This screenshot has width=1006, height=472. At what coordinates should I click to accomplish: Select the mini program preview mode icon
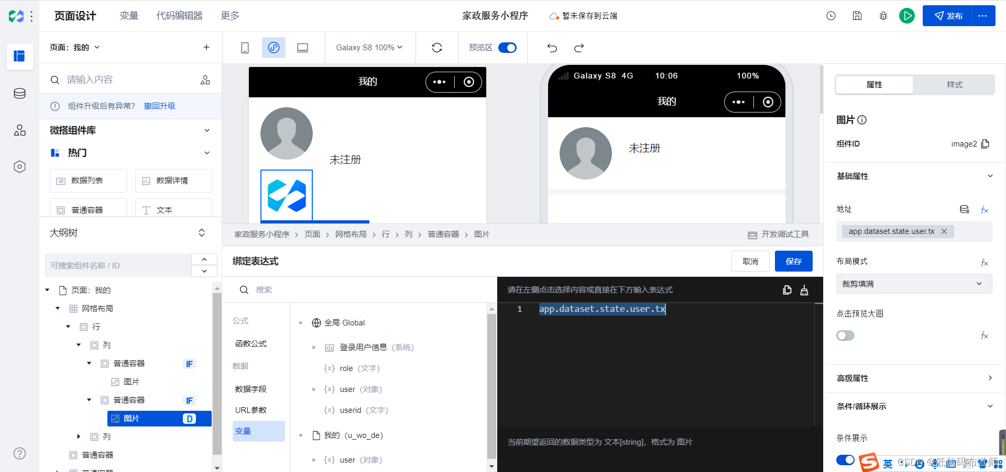274,48
